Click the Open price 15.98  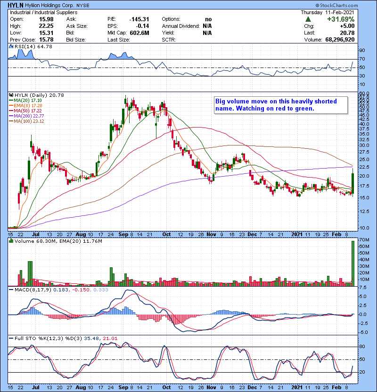[x=46, y=19]
